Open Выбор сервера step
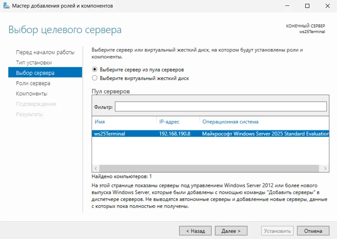Viewport: 337px width, 239px height. (x=45, y=73)
